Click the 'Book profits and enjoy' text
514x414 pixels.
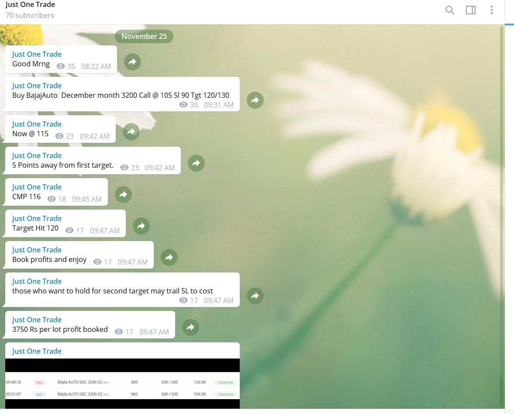49,259
